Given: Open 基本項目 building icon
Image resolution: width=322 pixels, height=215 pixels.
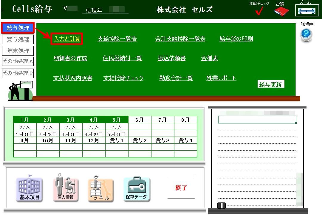Looking at the screenshot, I should coord(29,189).
